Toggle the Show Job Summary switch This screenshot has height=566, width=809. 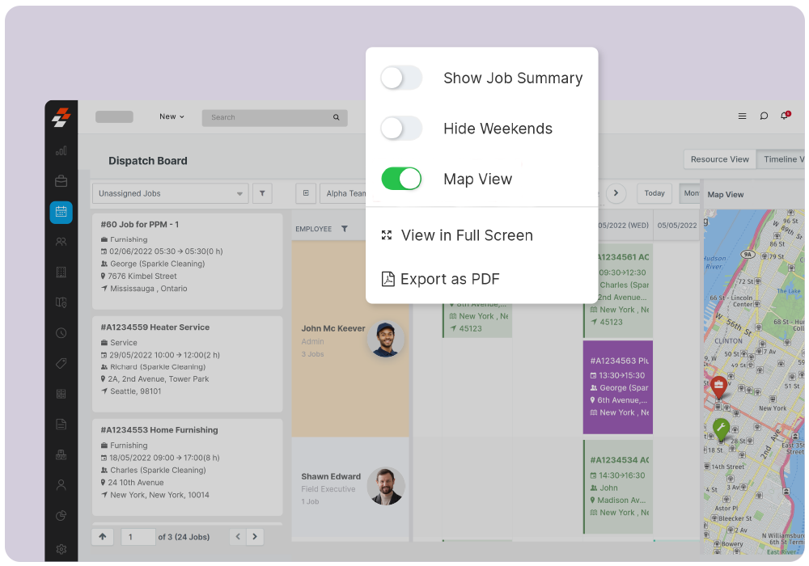point(401,78)
